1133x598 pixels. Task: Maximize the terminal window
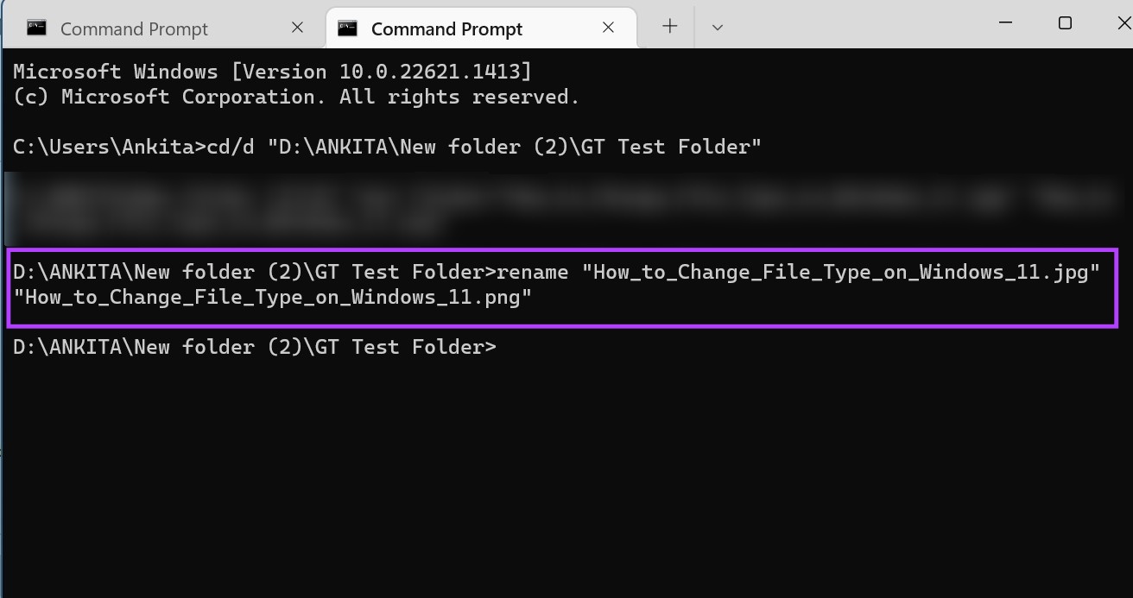[1064, 23]
